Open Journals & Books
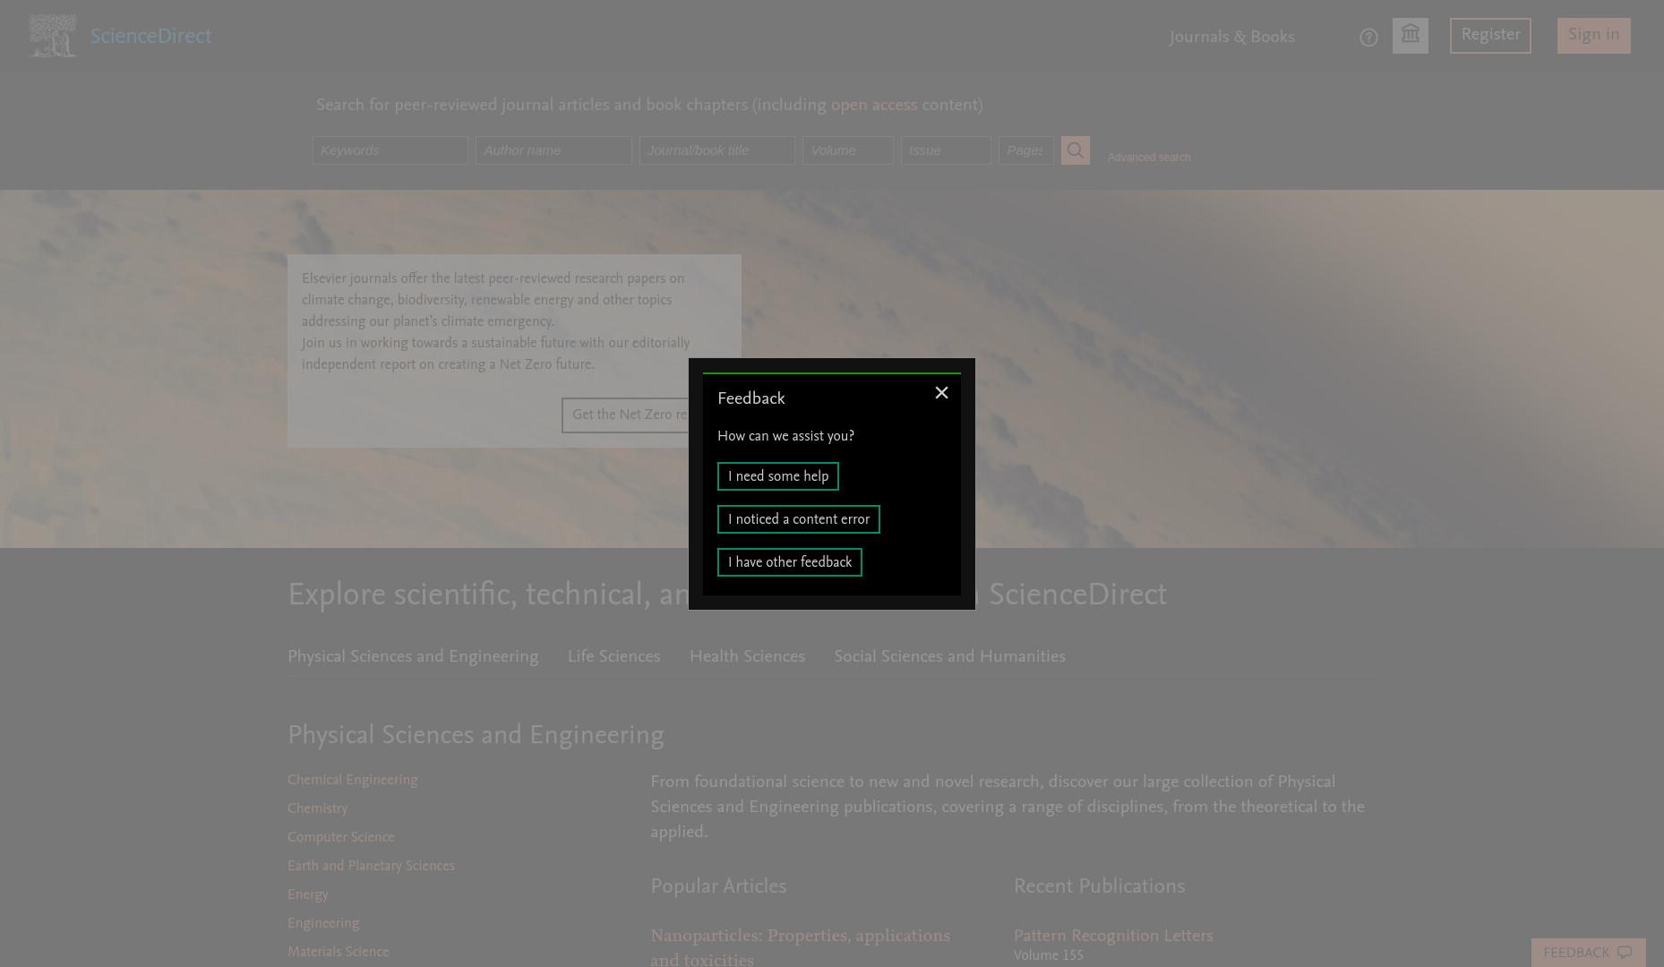This screenshot has width=1664, height=967. pos(1231,38)
